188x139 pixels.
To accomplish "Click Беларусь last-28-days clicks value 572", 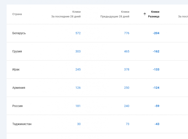I will point(78,33).
